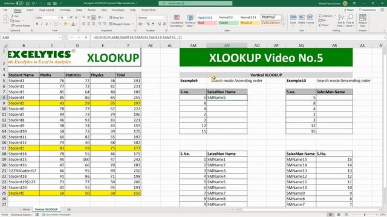Screen dimensions: 387x217
Task: Click the red Font Color A
Action: pos(73,24)
